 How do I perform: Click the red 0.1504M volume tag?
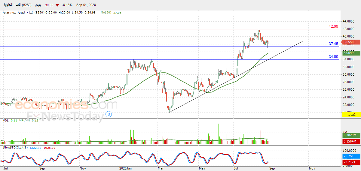tap(351, 141)
